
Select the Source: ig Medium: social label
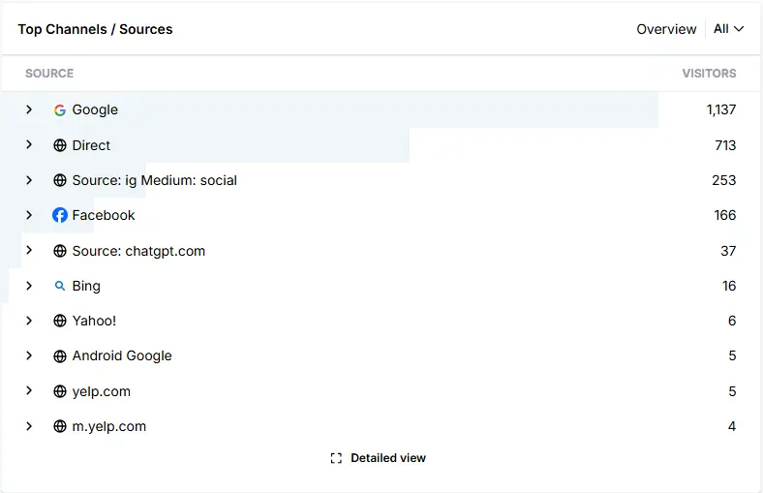coord(155,180)
